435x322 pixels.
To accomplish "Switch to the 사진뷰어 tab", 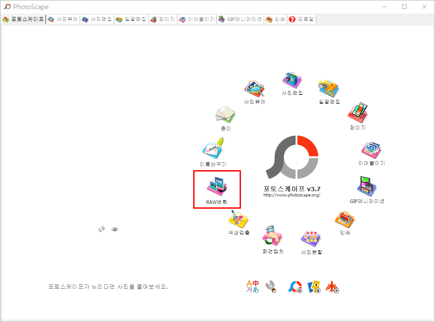I will point(63,19).
